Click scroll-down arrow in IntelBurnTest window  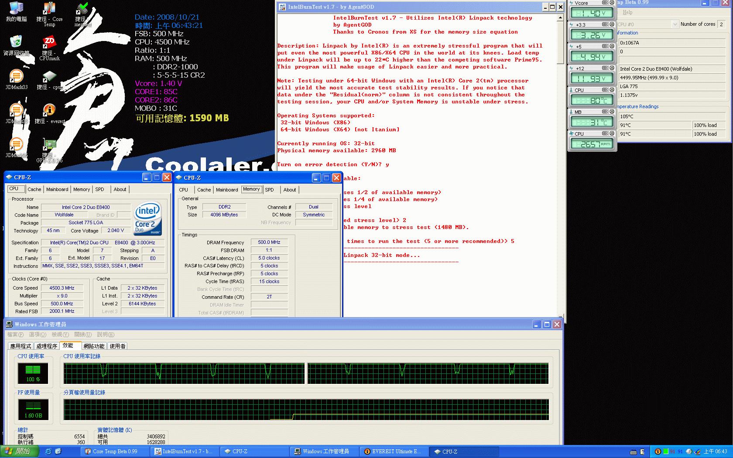point(560,316)
